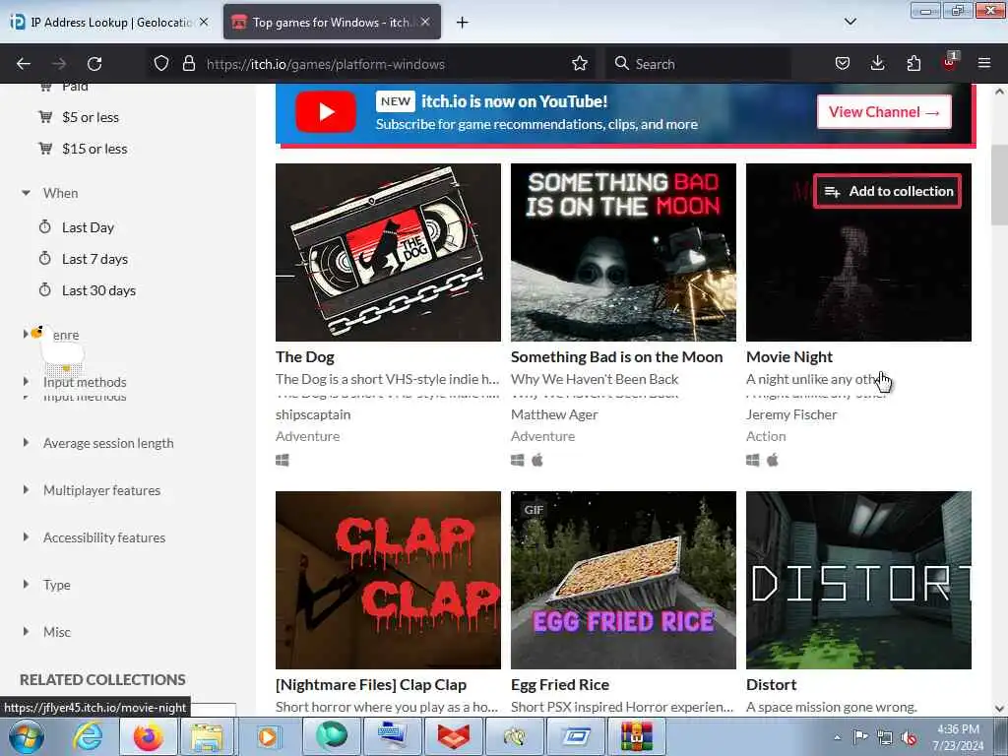Click Add to collection on Movie Night
1008x756 pixels.
pyautogui.click(x=887, y=191)
